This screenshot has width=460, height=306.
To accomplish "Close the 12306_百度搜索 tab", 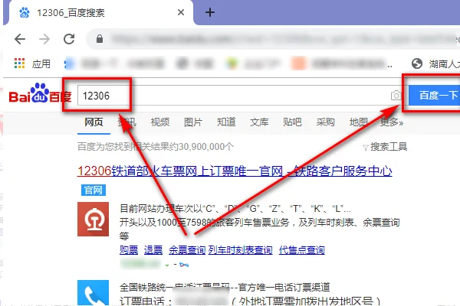I will tap(181, 12).
